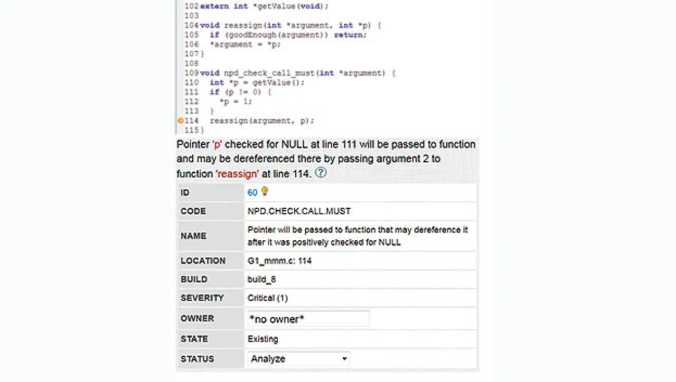This screenshot has height=382, width=676.
Task: Click the red 'reassign' function name in message
Action: pos(237,173)
